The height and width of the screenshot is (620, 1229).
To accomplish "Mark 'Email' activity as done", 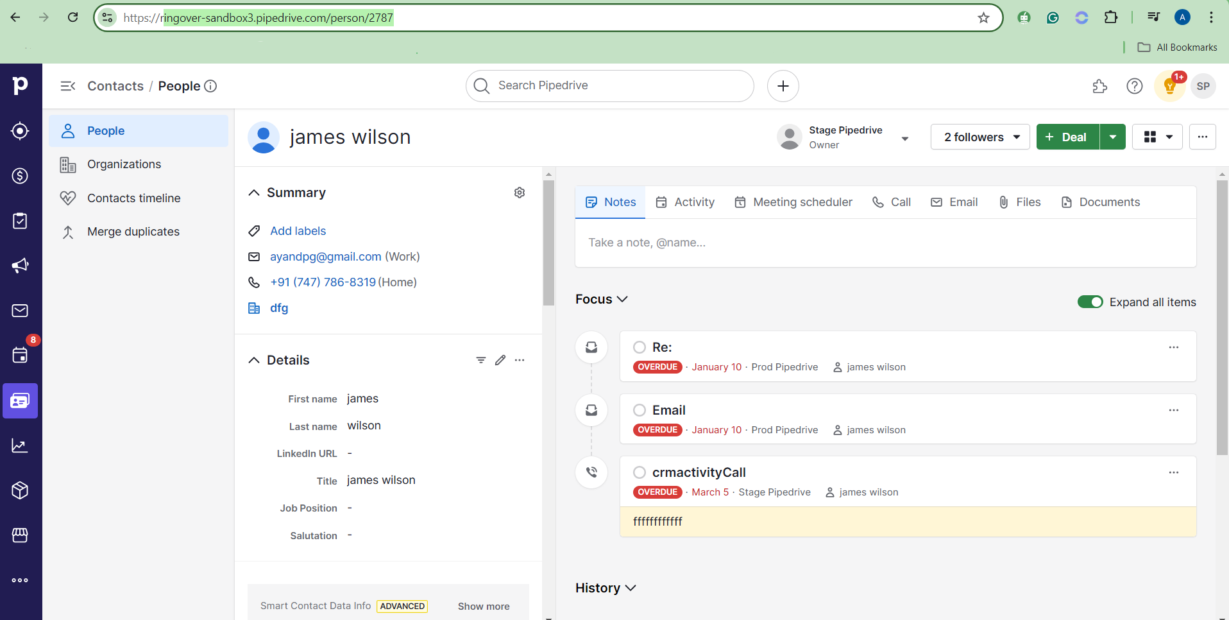I will (x=640, y=410).
